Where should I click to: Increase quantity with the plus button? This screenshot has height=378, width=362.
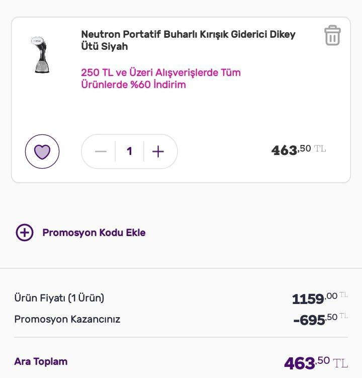point(158,152)
